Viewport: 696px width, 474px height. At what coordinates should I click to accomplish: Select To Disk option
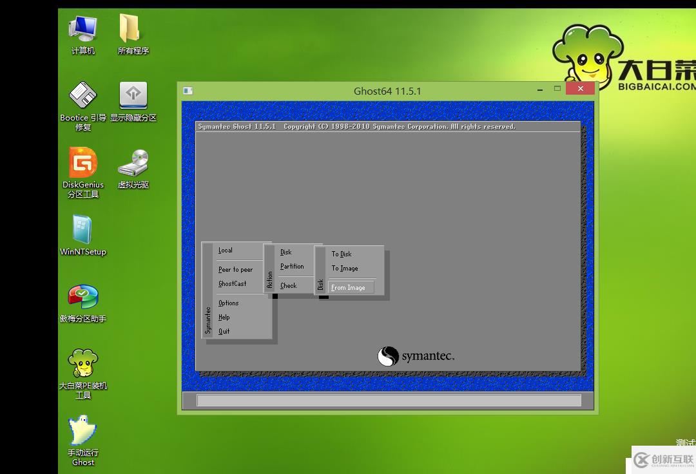point(342,254)
